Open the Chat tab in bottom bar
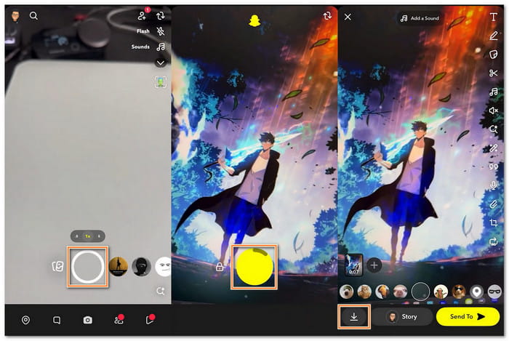Screen dimensions: 509x341 point(57,320)
